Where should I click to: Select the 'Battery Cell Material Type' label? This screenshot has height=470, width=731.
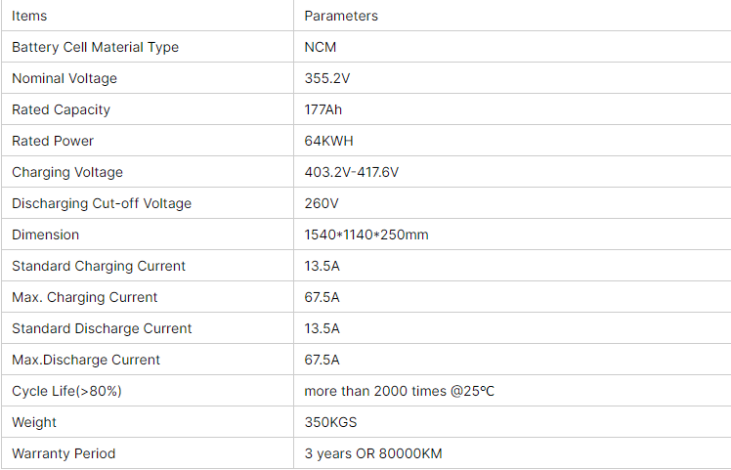tap(95, 47)
